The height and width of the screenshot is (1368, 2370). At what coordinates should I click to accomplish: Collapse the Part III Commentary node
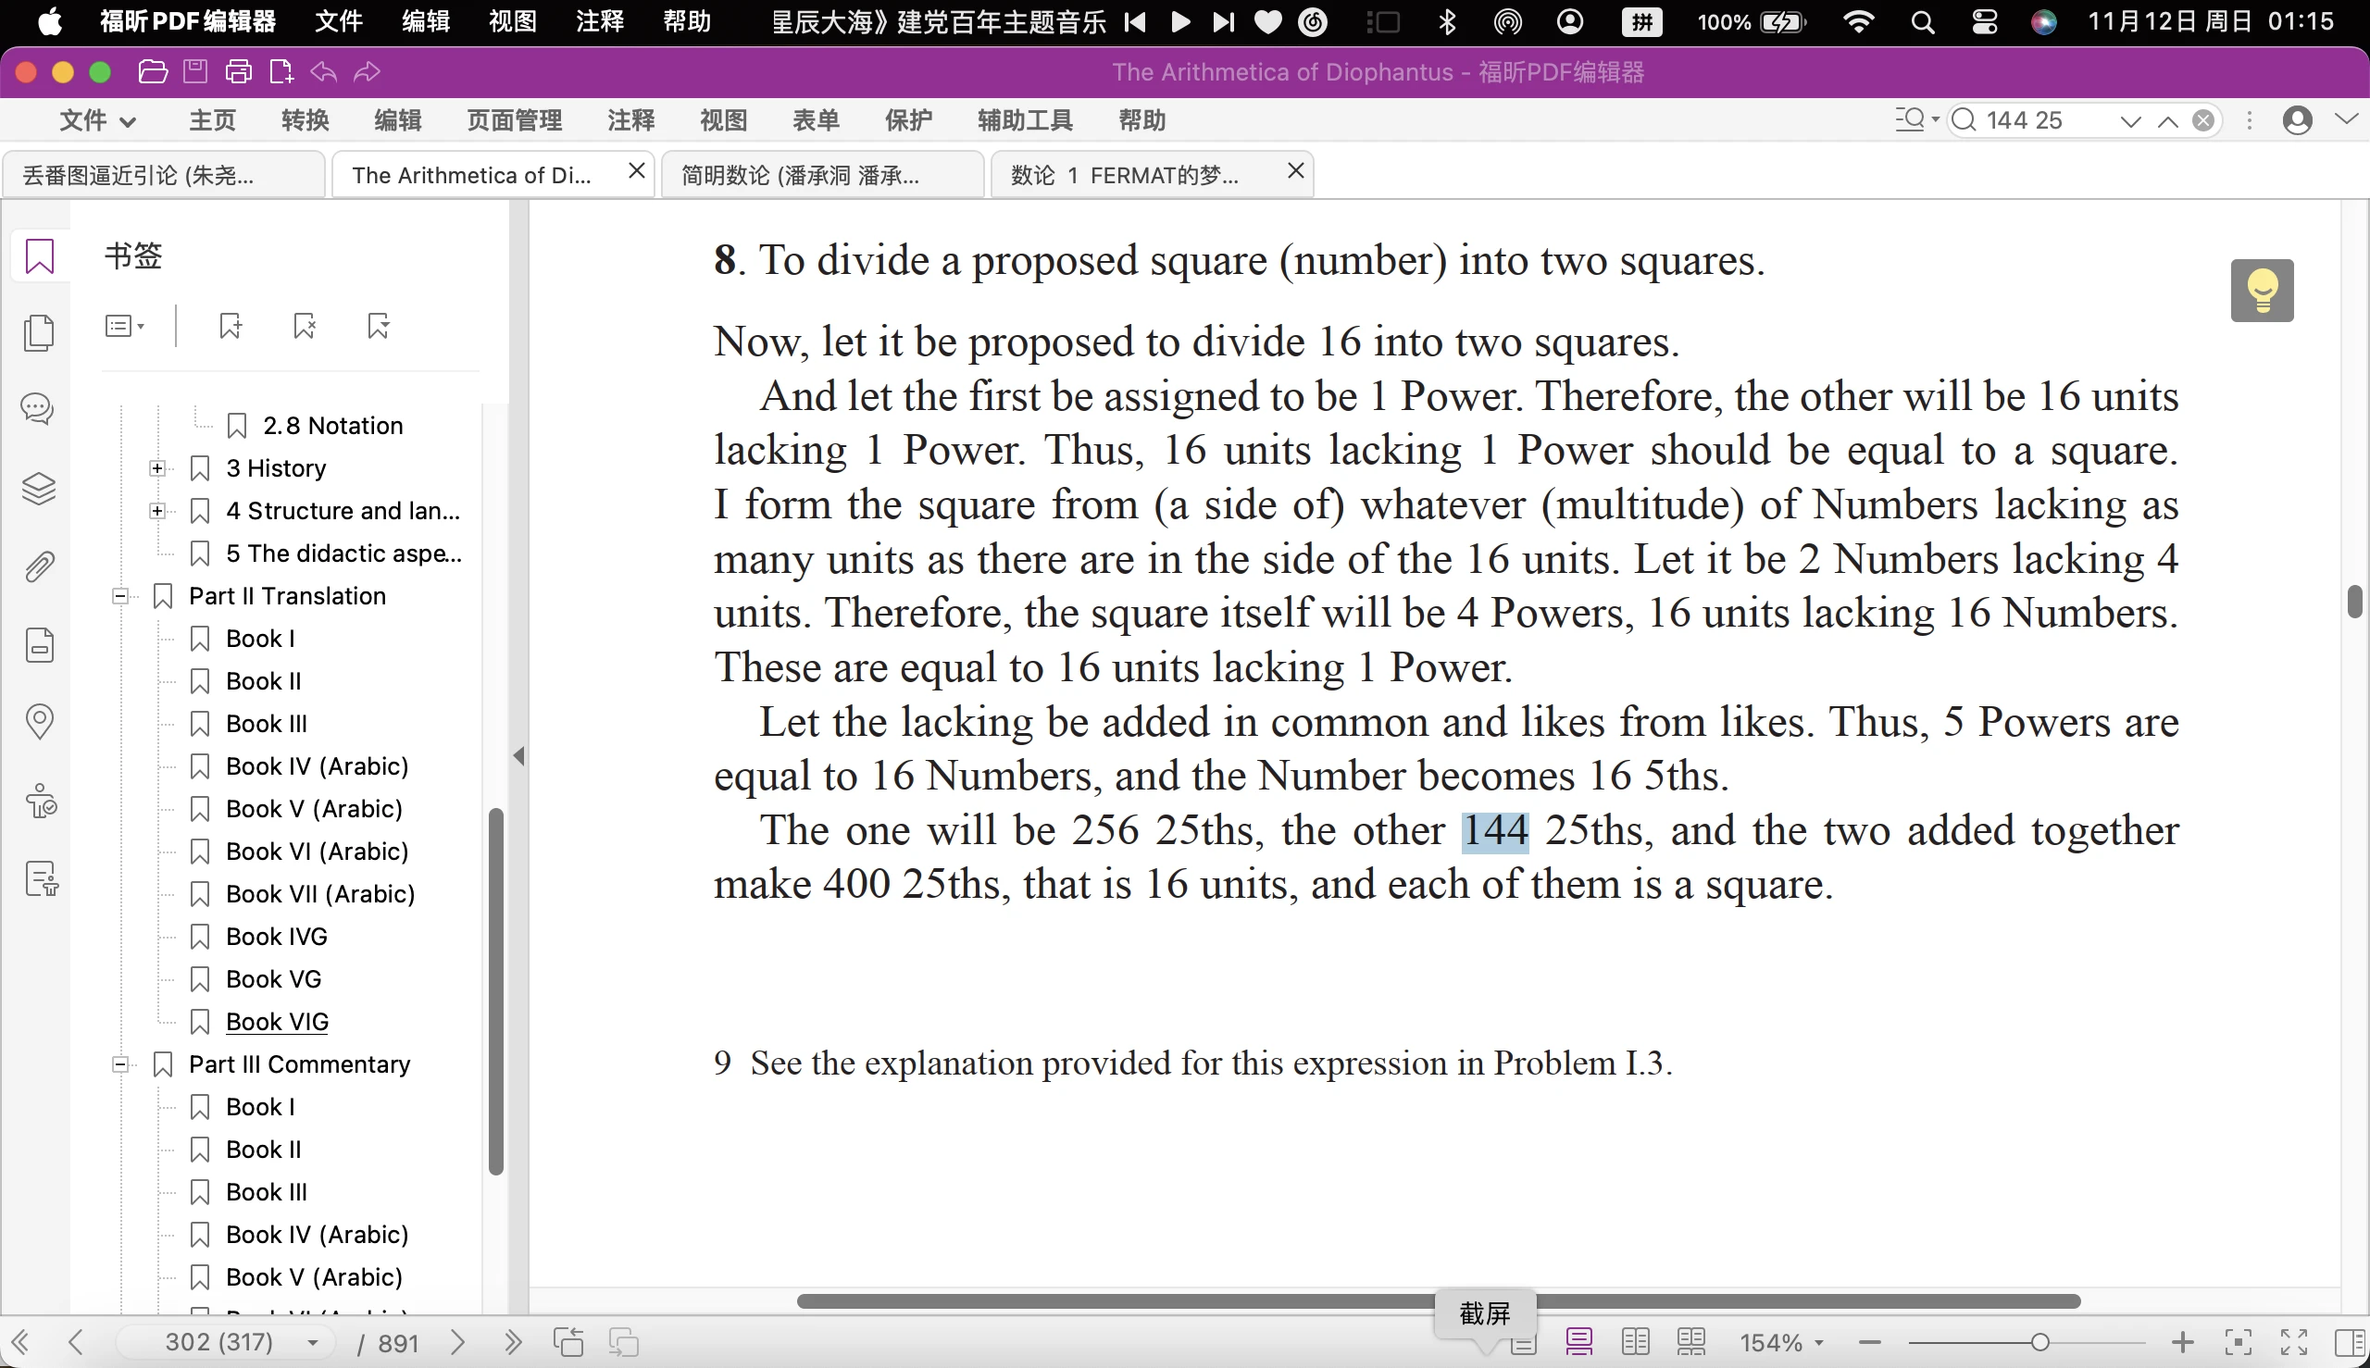coord(120,1064)
